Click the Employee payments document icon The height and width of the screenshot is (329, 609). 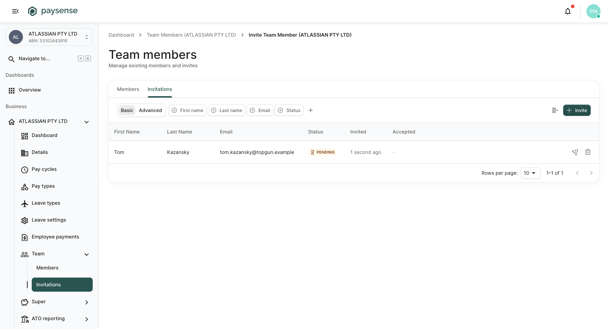pyautogui.click(x=25, y=237)
